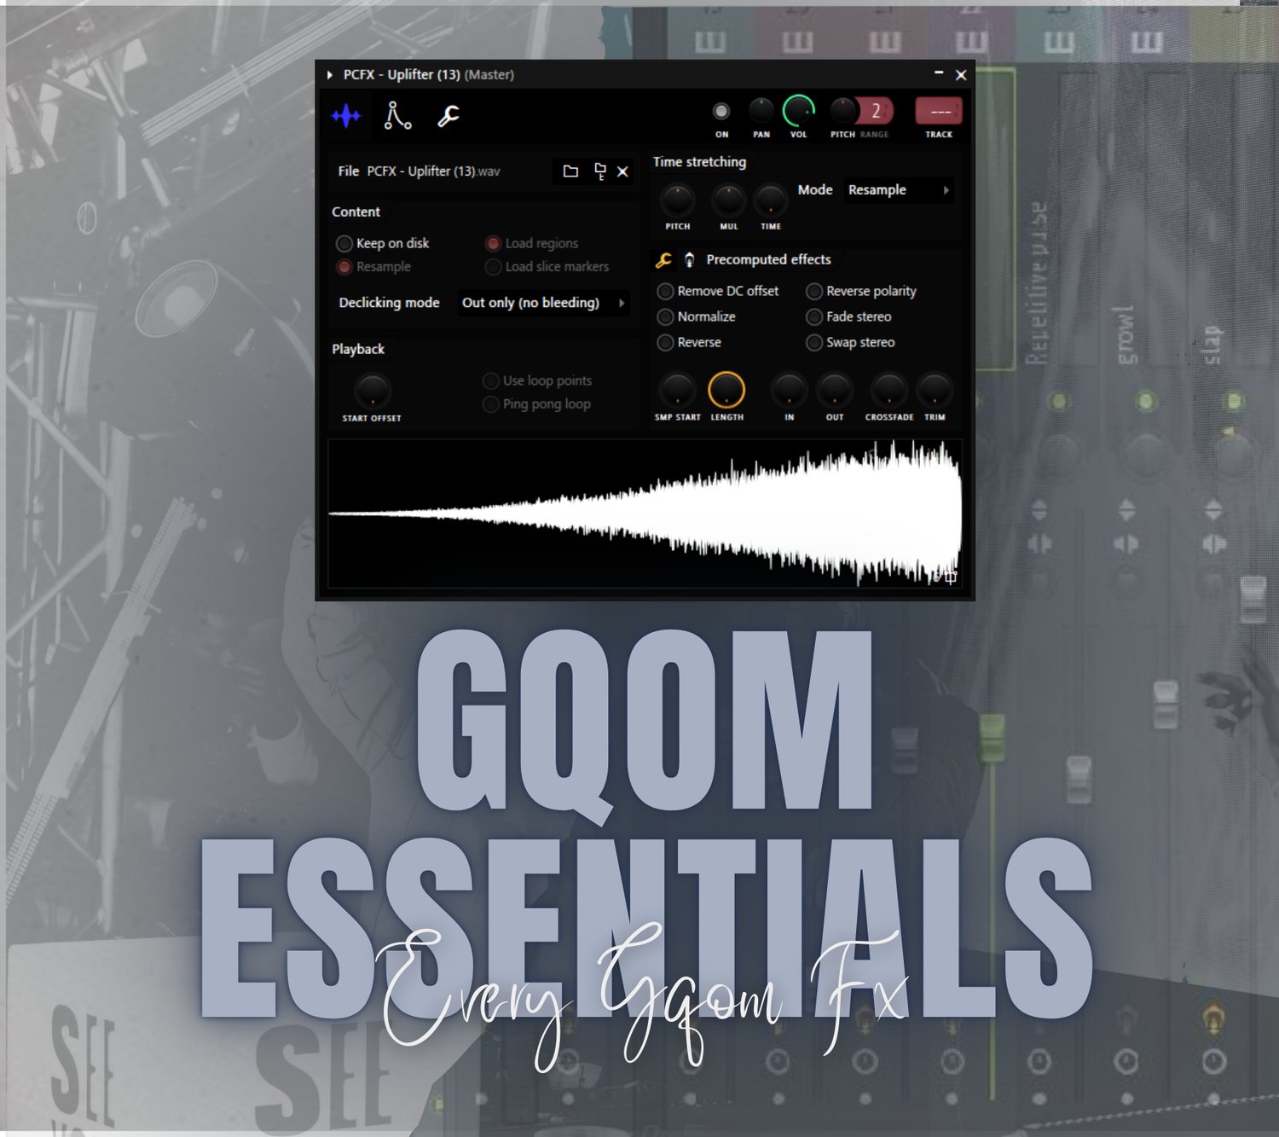Click the X icon to remove the sample
1279x1137 pixels.
click(x=623, y=171)
